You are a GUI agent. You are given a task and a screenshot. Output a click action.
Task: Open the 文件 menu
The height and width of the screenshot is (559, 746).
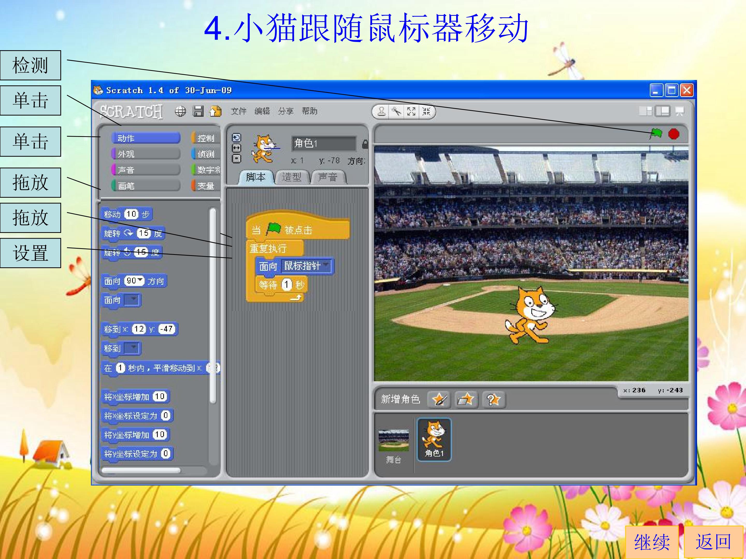[x=239, y=111]
